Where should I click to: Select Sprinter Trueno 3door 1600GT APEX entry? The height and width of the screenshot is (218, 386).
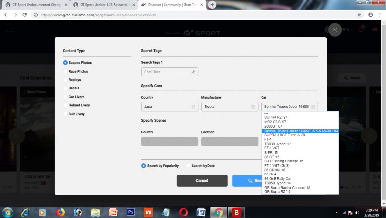[300, 131]
